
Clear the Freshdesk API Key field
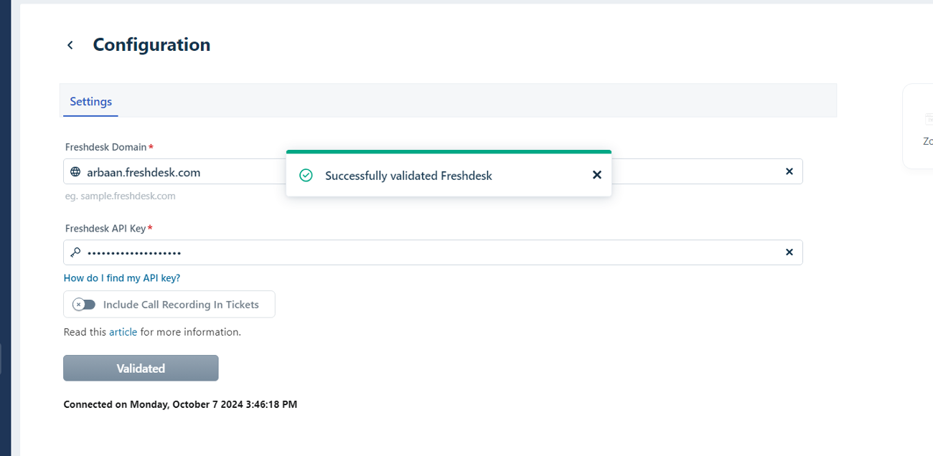click(x=789, y=252)
